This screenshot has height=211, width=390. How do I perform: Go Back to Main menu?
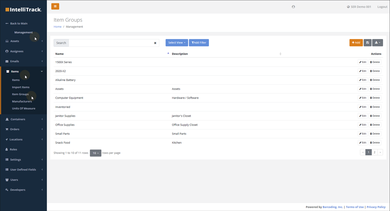(x=17, y=23)
